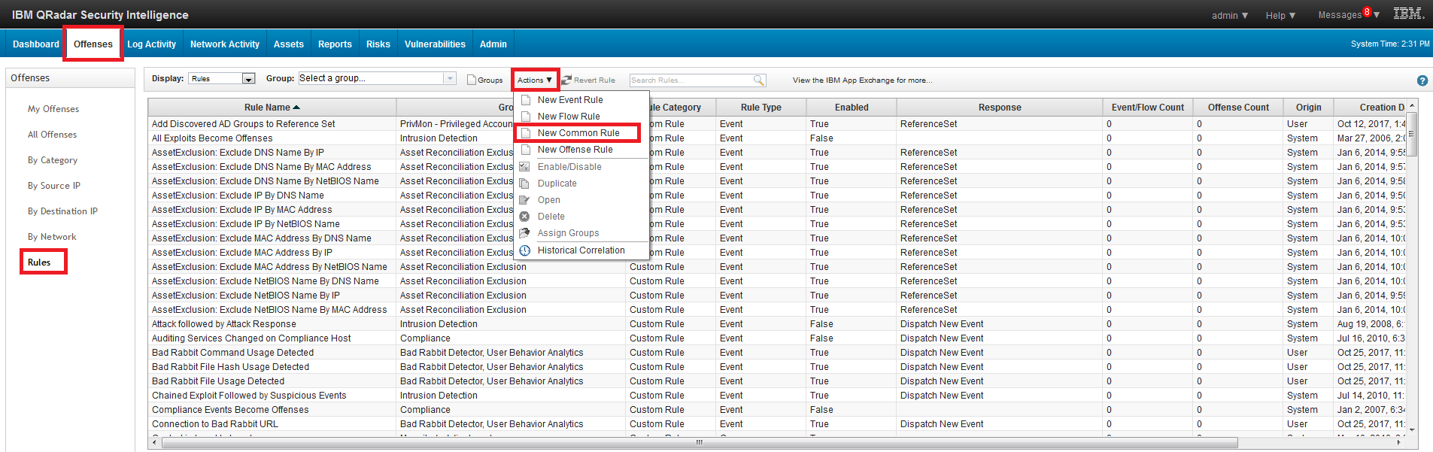This screenshot has height=452, width=1433.
Task: Click the IBM logo in header
Action: tap(1408, 14)
